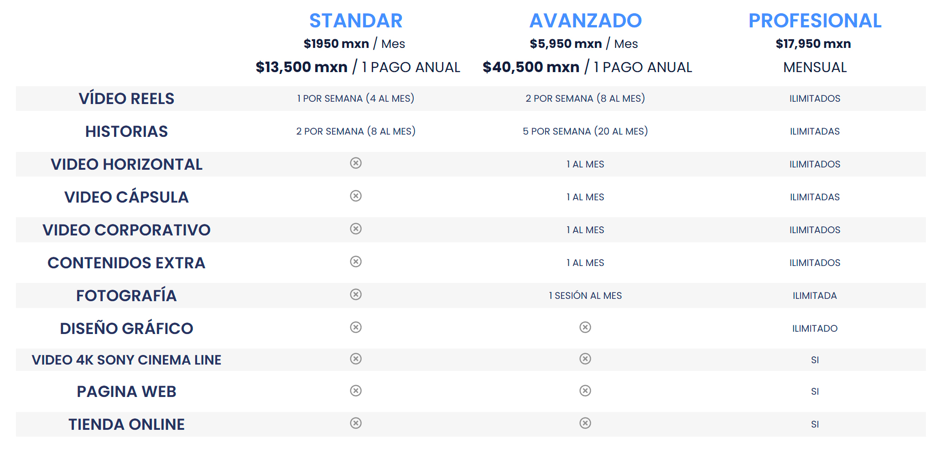
Task: Click the X icon for Video Corporativo Standar
Action: (356, 229)
